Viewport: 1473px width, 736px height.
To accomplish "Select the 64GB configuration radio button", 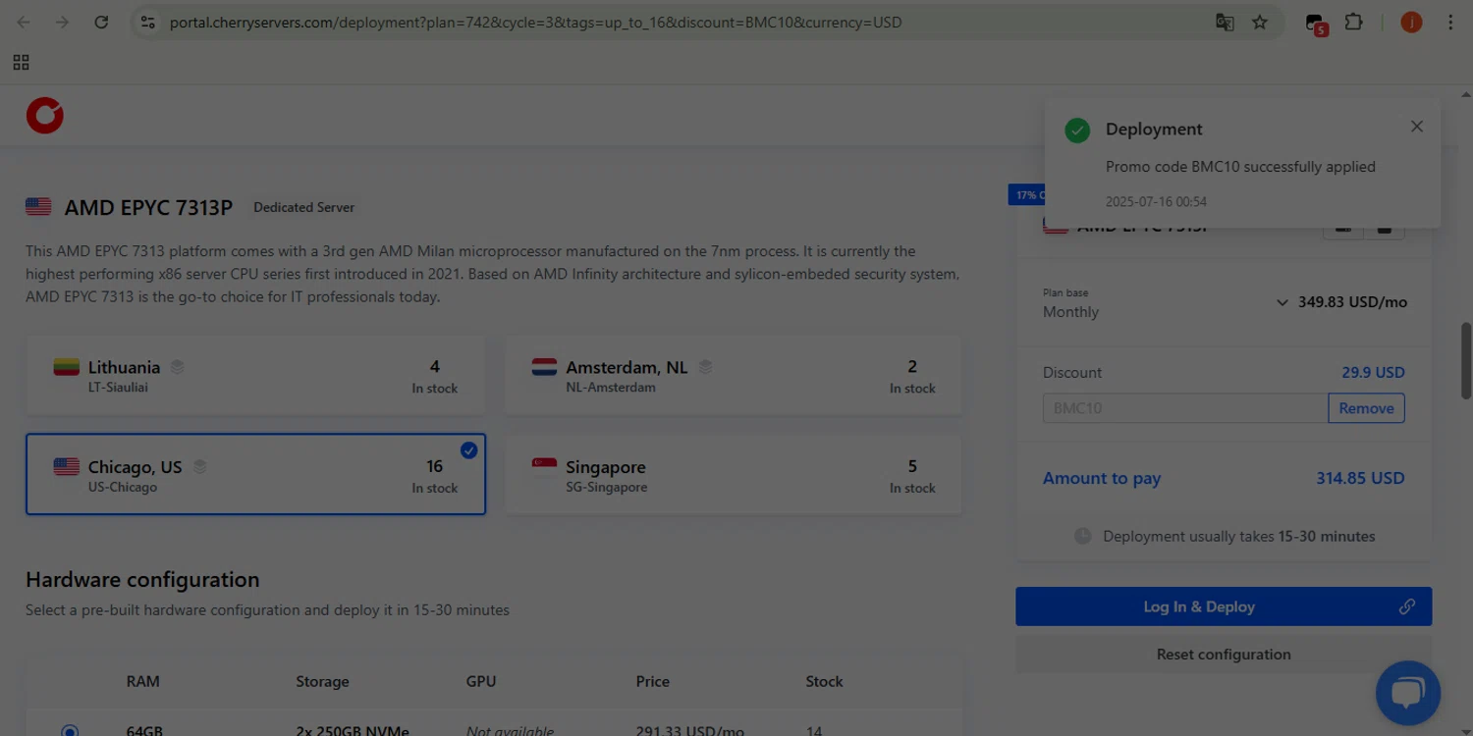I will pos(70,731).
